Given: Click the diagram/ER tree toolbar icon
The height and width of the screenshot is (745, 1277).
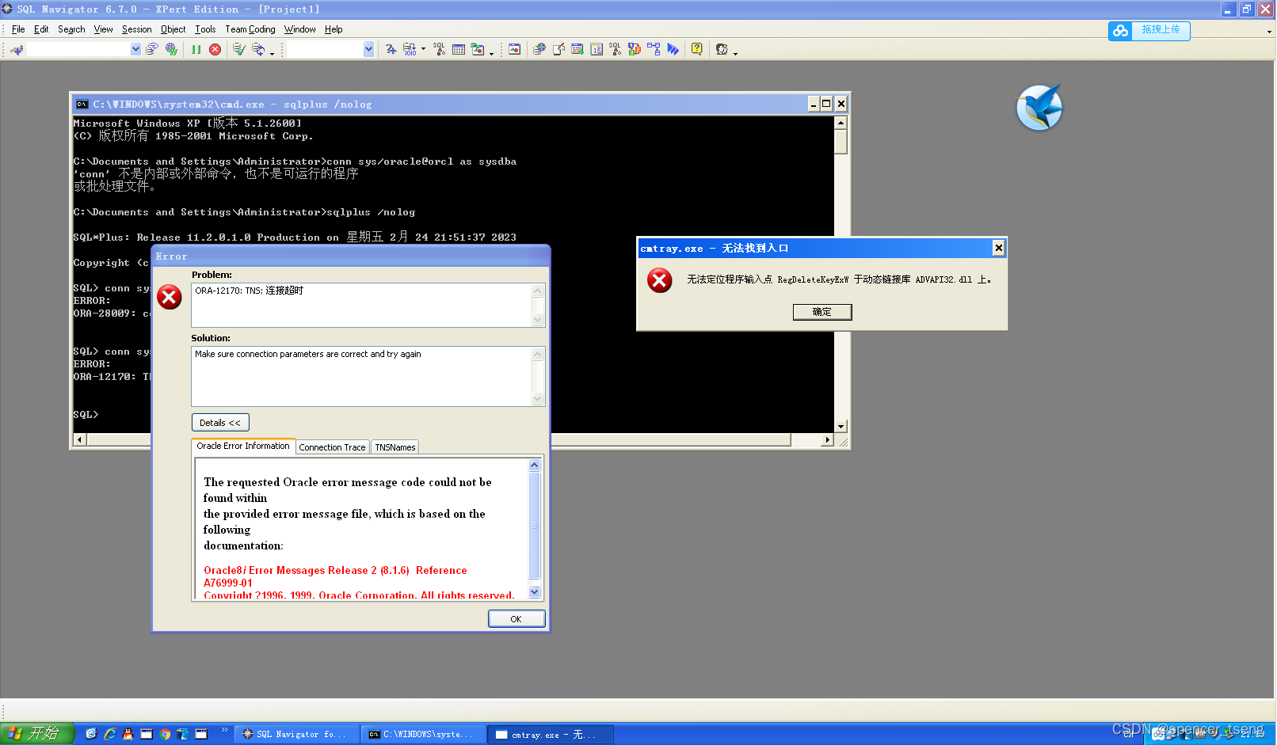Looking at the screenshot, I should [x=654, y=49].
